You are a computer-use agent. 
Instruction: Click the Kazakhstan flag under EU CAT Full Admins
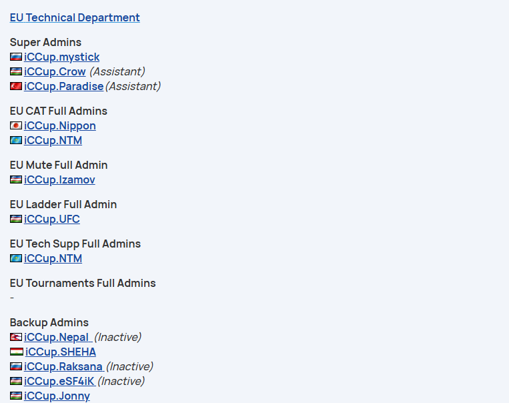point(16,140)
